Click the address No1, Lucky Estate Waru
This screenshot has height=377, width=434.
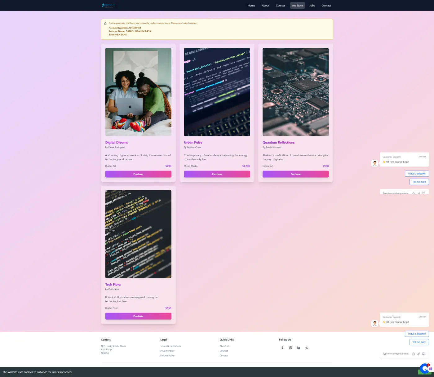click(113, 346)
